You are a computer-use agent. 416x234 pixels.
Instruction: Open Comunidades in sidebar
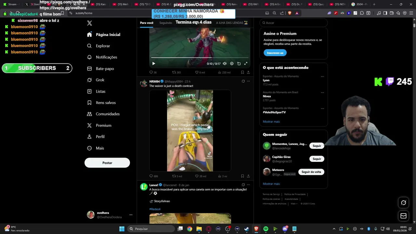pos(103,114)
